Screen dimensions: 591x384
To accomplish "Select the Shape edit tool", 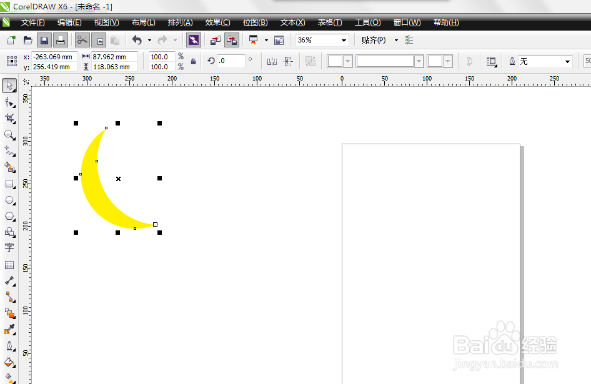I will 9,102.
